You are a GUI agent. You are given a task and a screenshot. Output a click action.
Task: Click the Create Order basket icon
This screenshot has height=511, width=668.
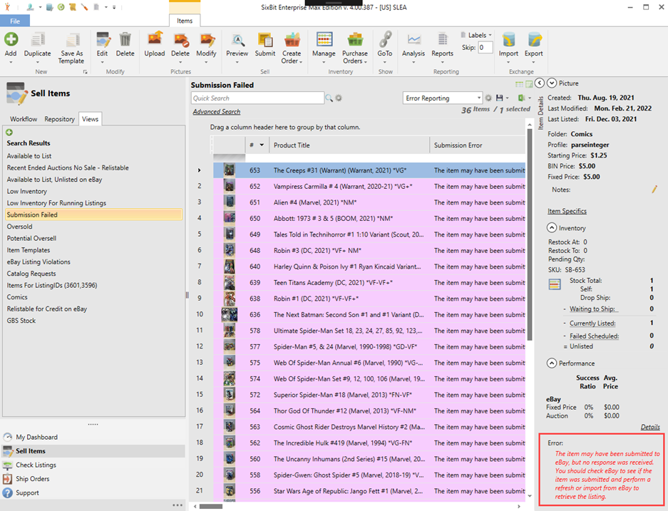tap(292, 40)
